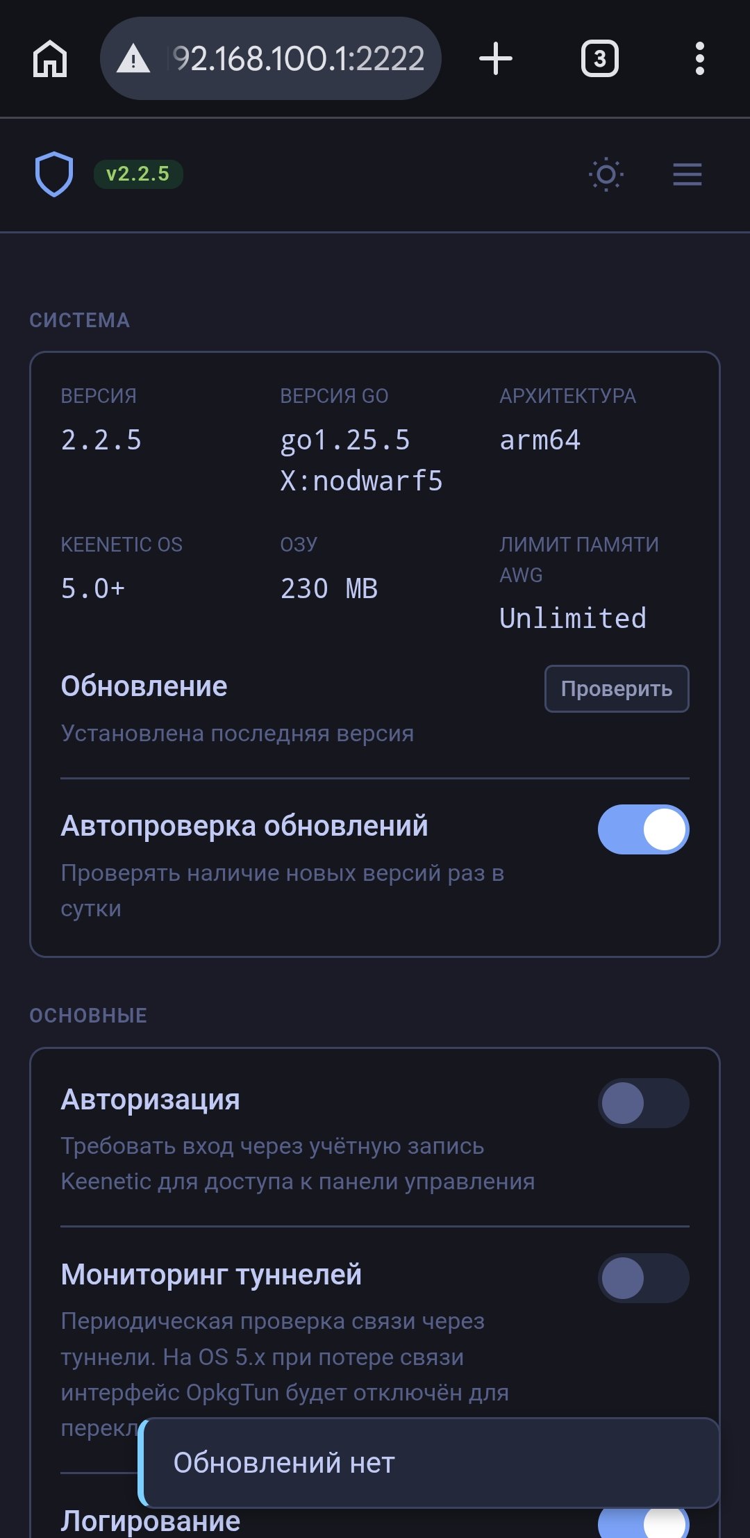Tap the browser home icon
This screenshot has width=750, height=1538.
(50, 58)
